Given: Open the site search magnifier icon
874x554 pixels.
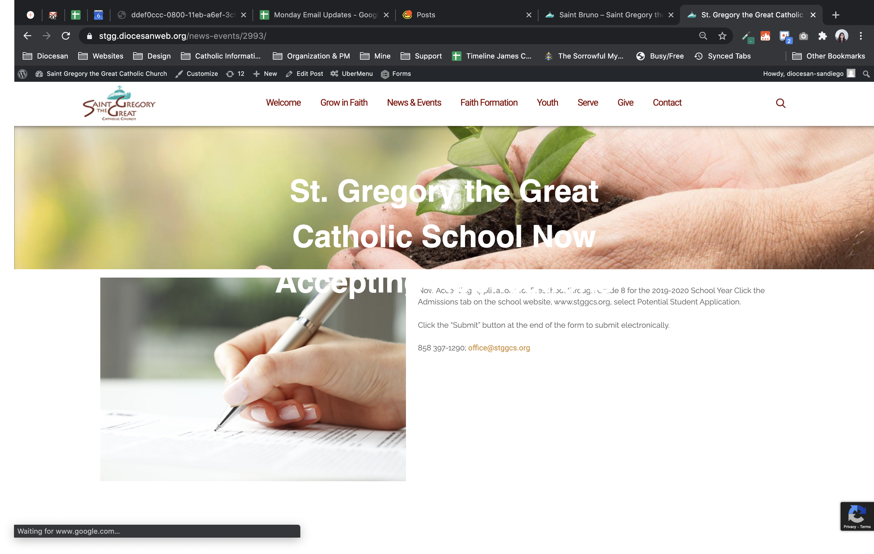Looking at the screenshot, I should 780,104.
